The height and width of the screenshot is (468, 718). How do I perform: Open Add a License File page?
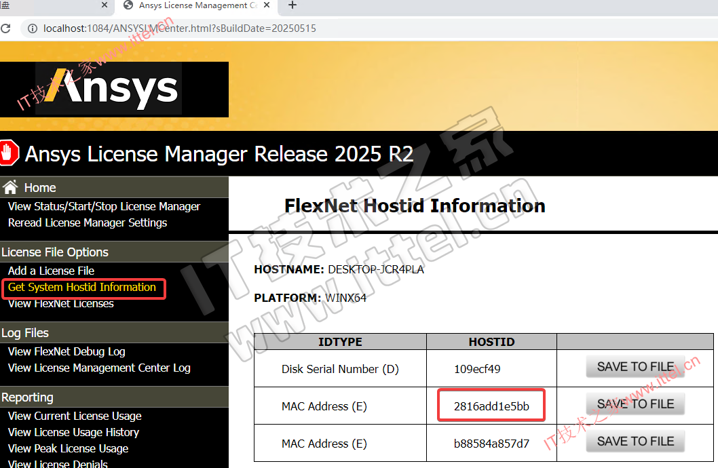(x=51, y=271)
